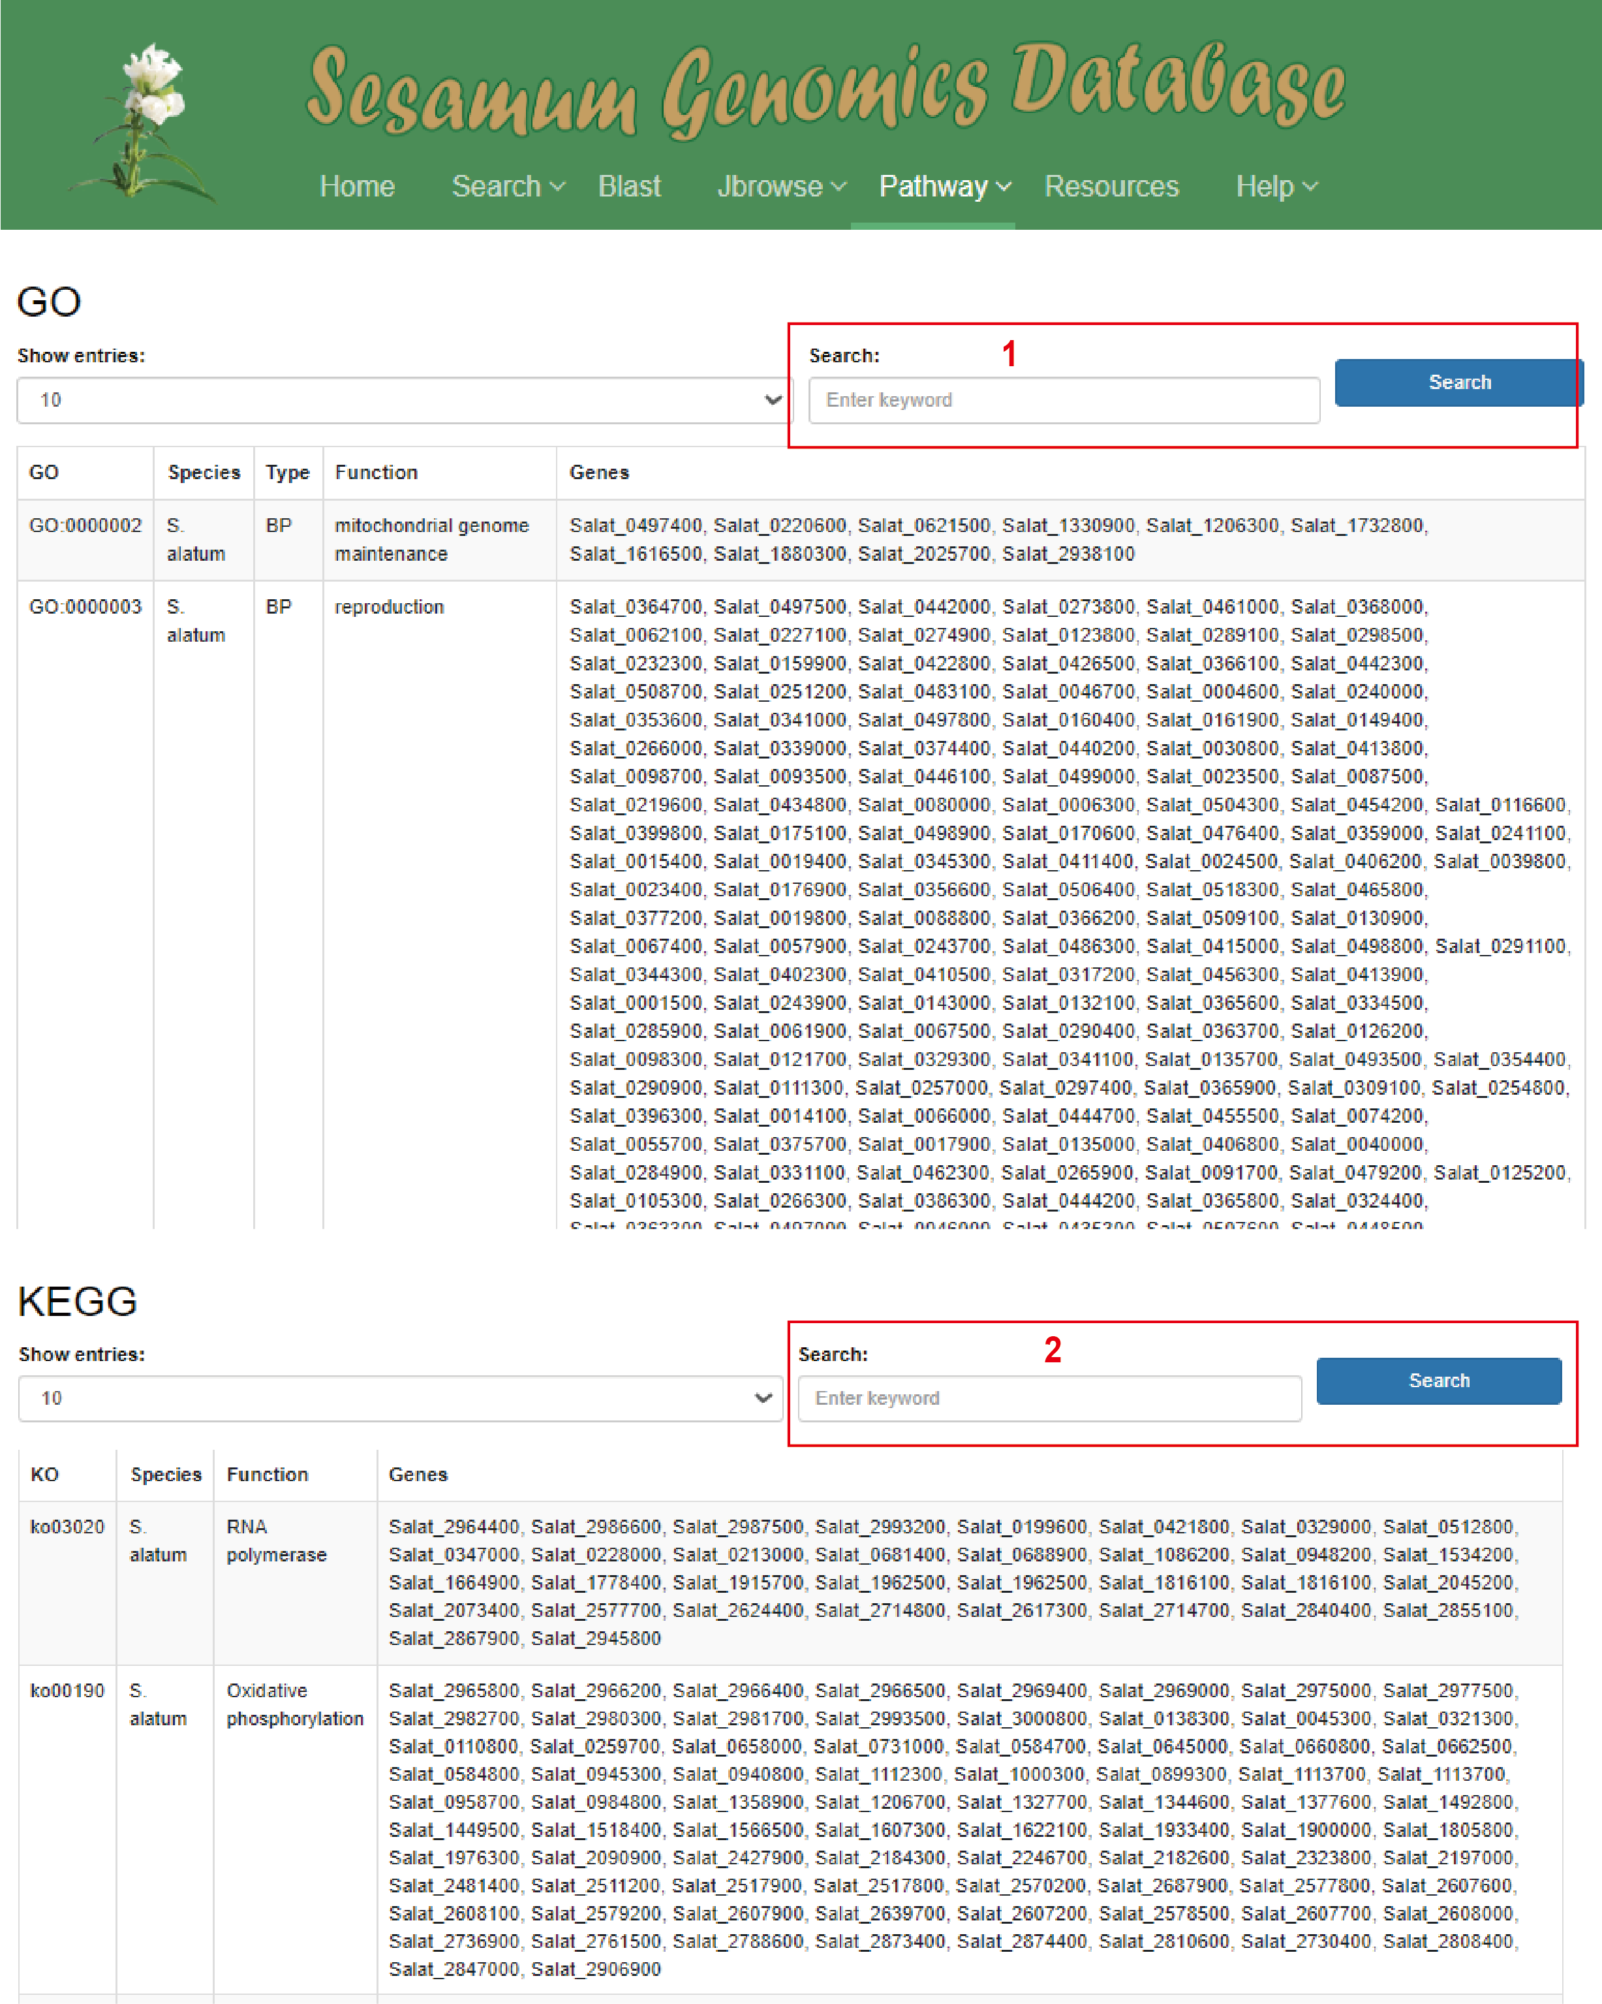Image resolution: width=1602 pixels, height=2004 pixels.
Task: Click gene Salat_2906900 in Oxidative phosphorylation row
Action: (x=596, y=1969)
